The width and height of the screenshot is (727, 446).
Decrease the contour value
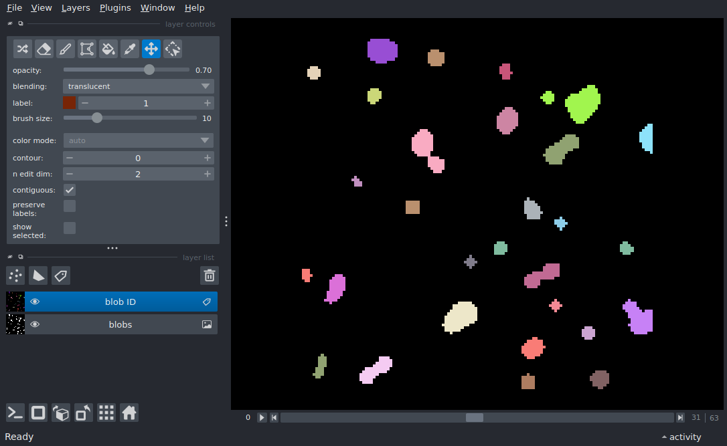pyautogui.click(x=70, y=158)
